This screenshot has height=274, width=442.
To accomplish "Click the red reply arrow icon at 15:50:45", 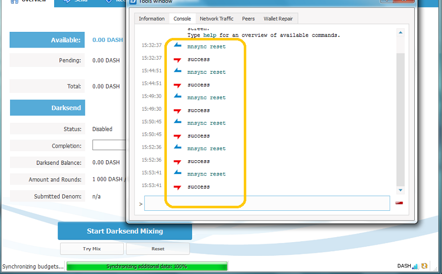I will (x=178, y=136).
